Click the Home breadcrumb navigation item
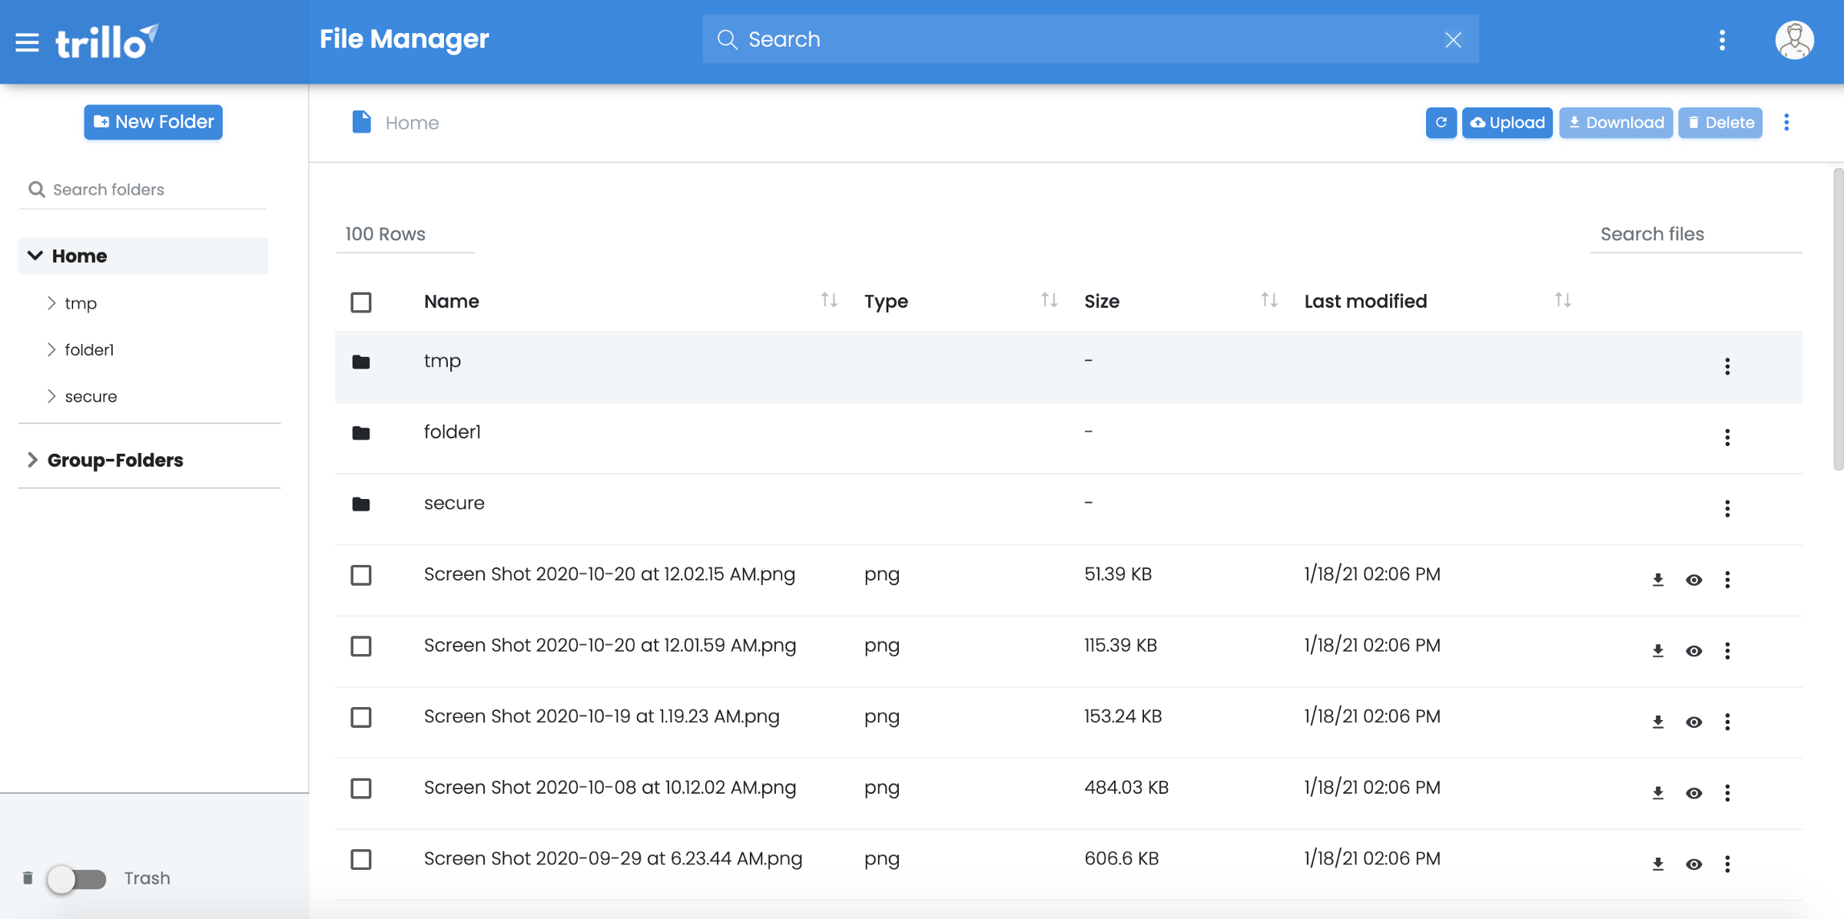The image size is (1844, 919). click(412, 122)
